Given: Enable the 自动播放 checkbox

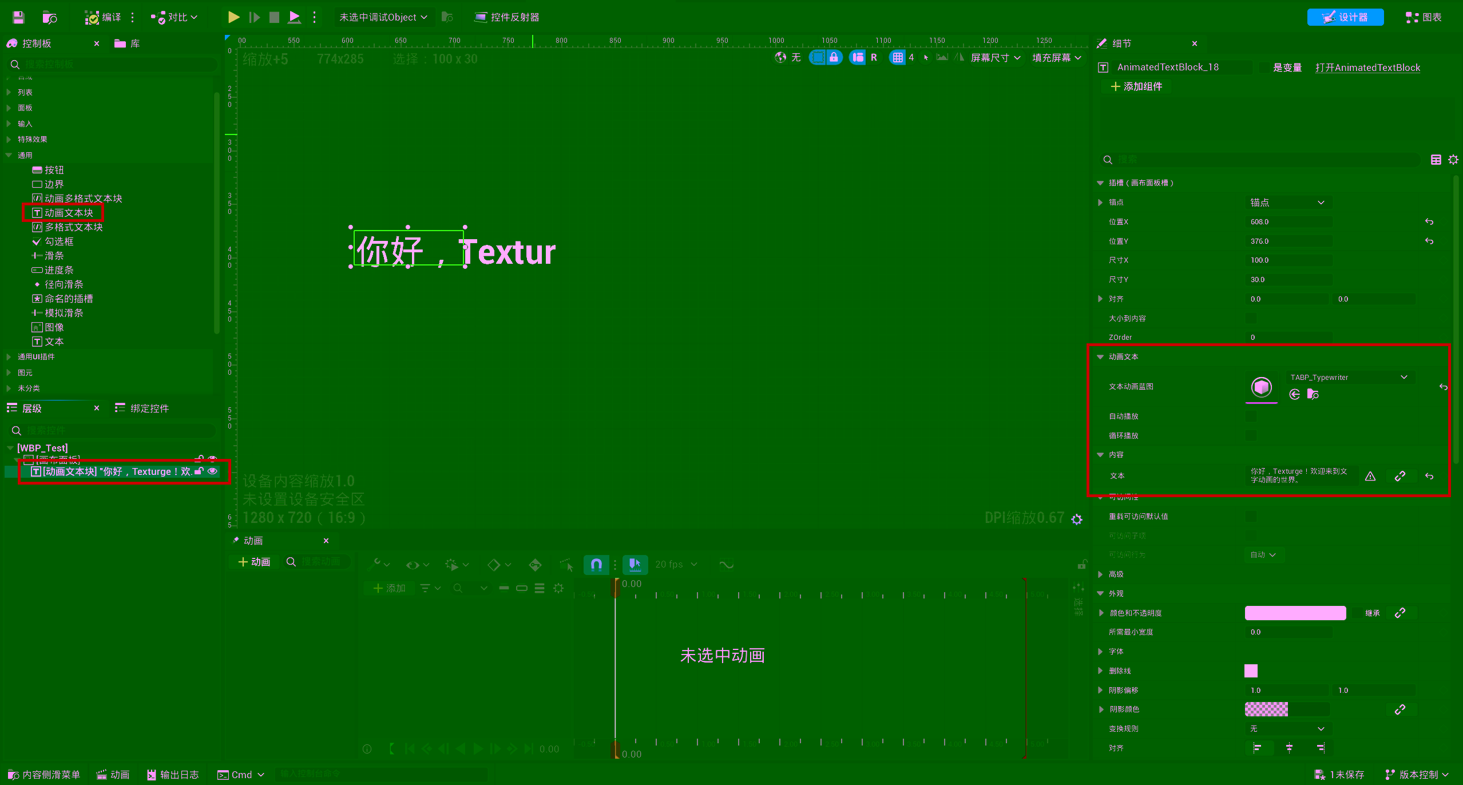Looking at the screenshot, I should (1251, 416).
